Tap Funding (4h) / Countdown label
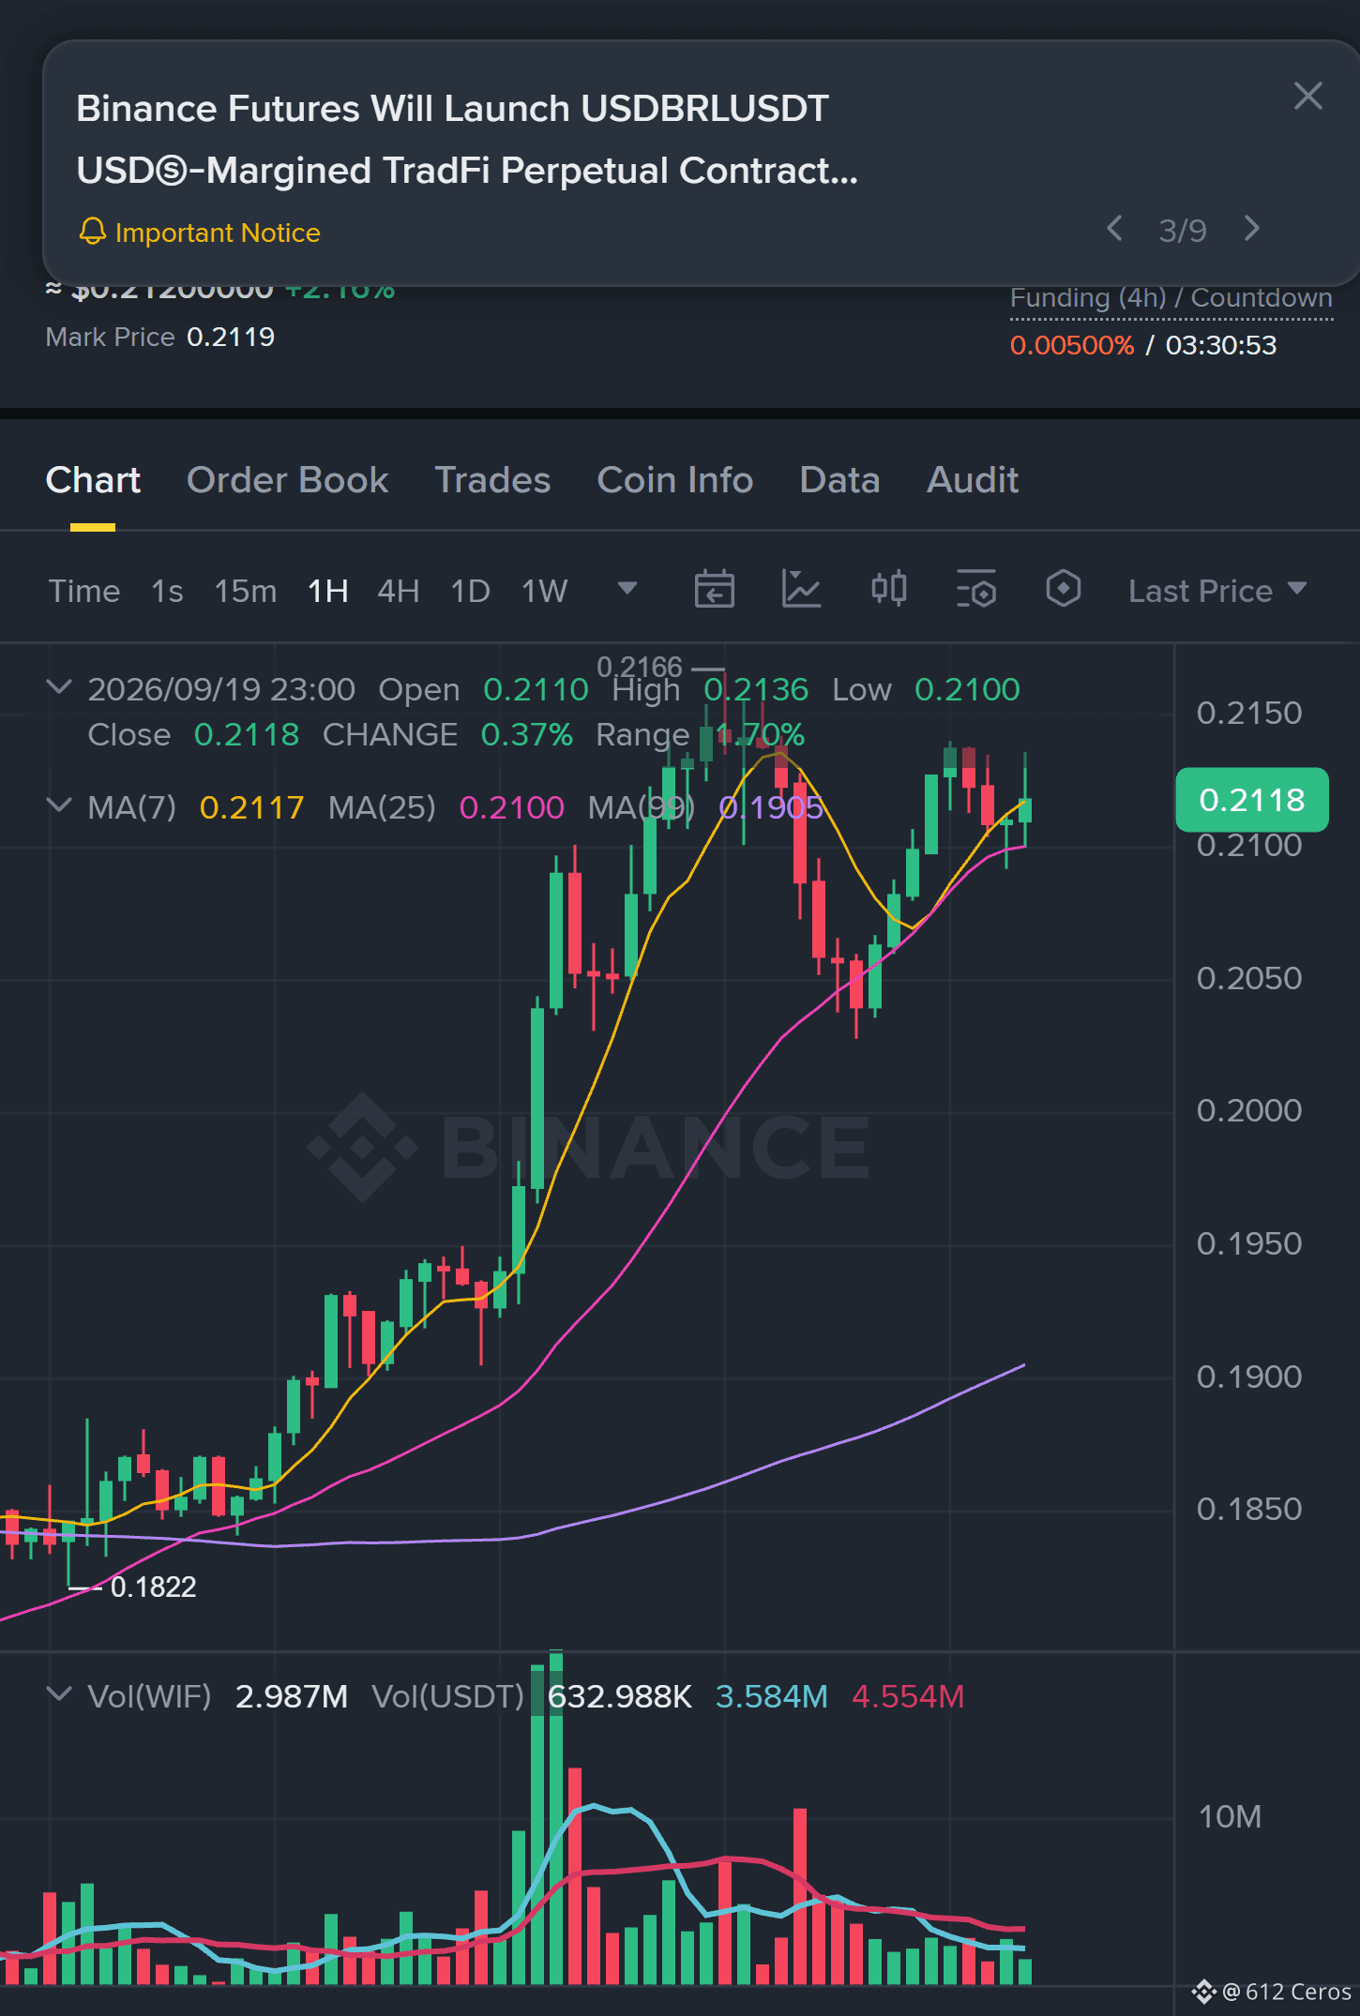The image size is (1360, 2016). pyautogui.click(x=1171, y=298)
